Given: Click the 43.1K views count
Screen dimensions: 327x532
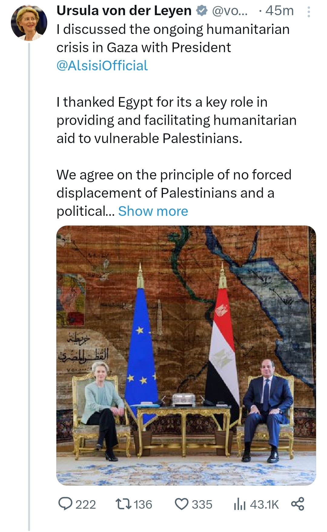Looking at the screenshot, I should pos(264,504).
